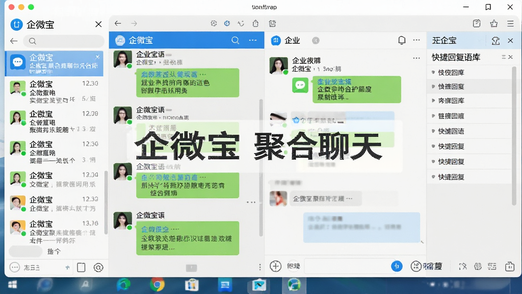Click the refresh arrow icon in toolbar
The height and width of the screenshot is (294, 522).
(241, 23)
